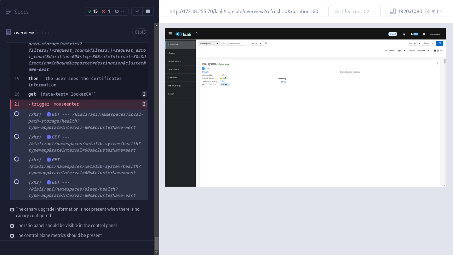Open the Kiali notification bell
The image size is (453, 255).
tap(412, 34)
